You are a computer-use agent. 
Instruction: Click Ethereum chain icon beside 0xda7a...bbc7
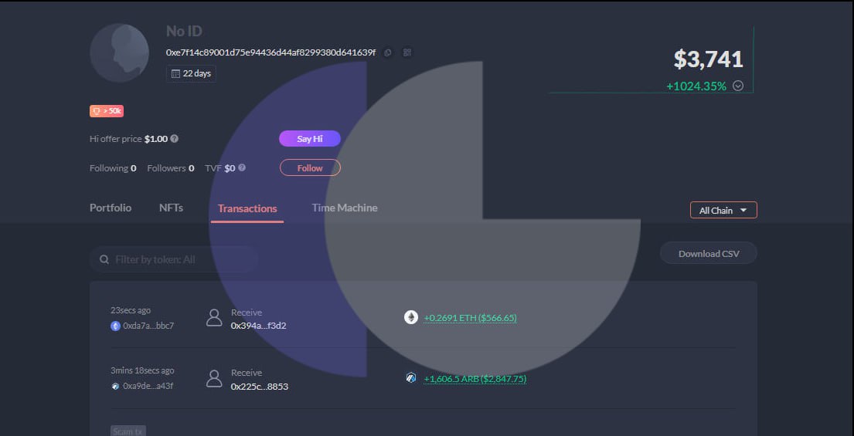point(116,326)
